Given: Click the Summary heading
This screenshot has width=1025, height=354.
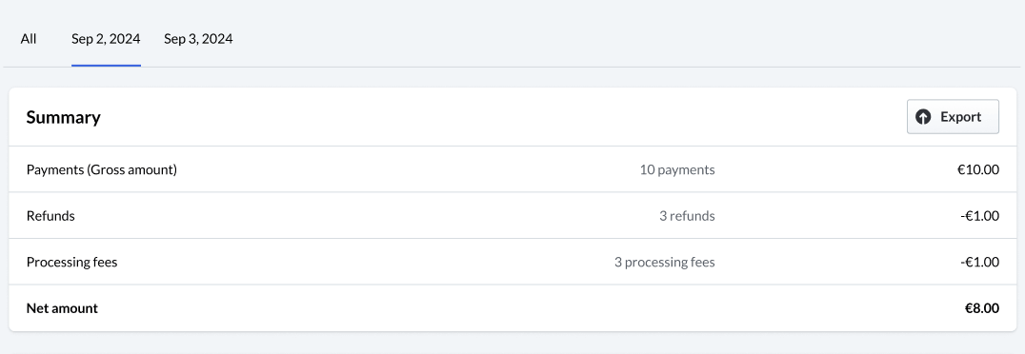Looking at the screenshot, I should pyautogui.click(x=64, y=118).
